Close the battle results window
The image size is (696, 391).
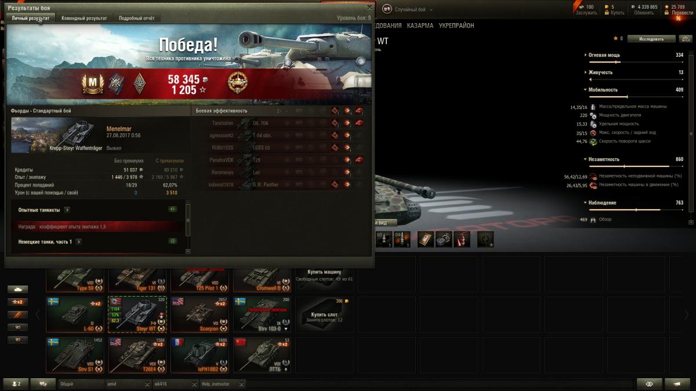tap(369, 7)
